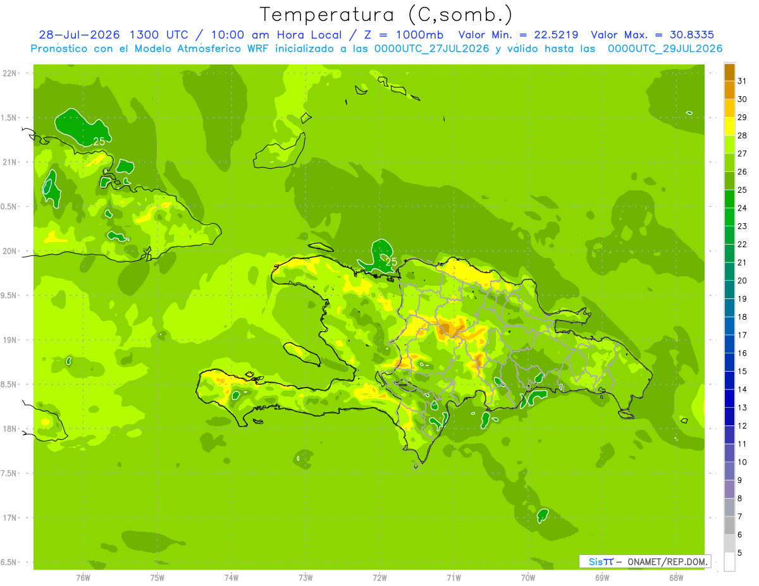Viewport: 759px width, 586px height.
Task: Click the teal colorbar band between 19 and 20
Action: (x=729, y=290)
